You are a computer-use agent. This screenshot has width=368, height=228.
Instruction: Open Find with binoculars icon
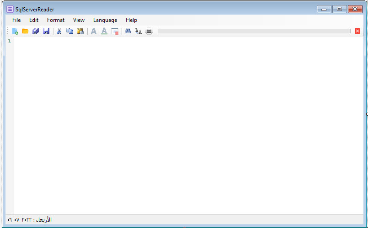(x=128, y=31)
